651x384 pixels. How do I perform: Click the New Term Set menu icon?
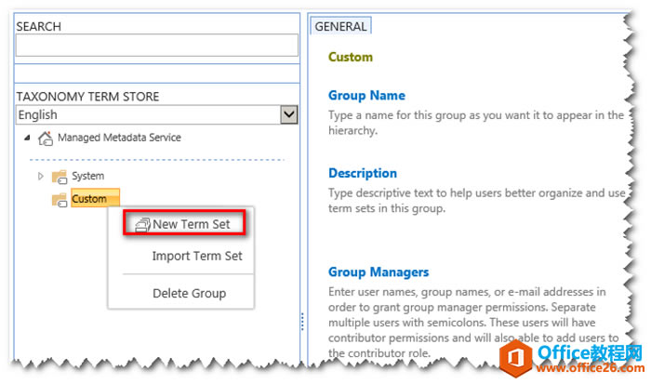click(142, 224)
